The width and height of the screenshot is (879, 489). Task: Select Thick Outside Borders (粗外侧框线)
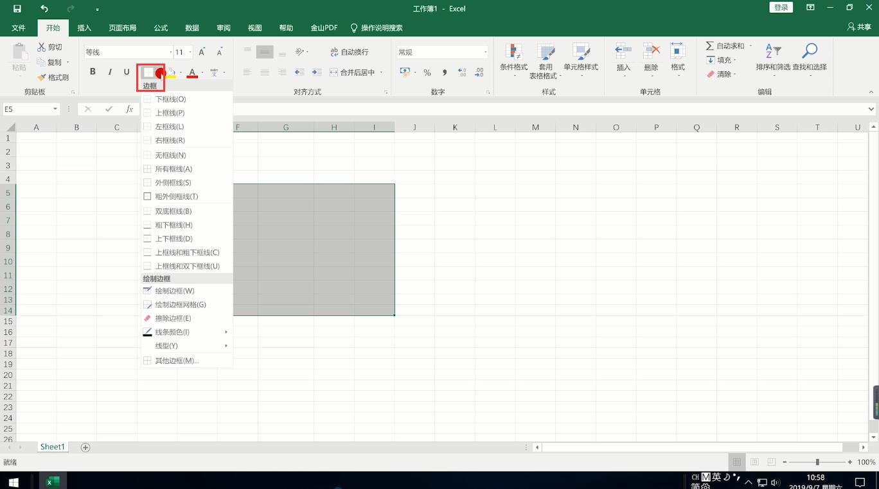click(186, 196)
